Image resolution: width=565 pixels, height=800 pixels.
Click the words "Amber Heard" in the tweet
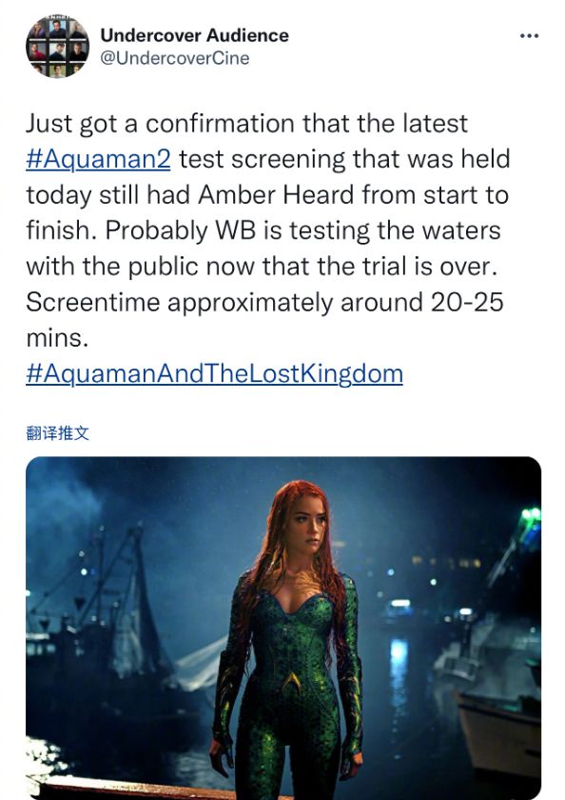pyautogui.click(x=276, y=195)
